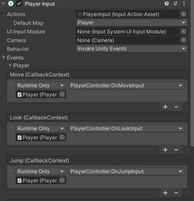Click the Look (CallbackContext) event header
This screenshot has width=194, height=201.
point(97,118)
